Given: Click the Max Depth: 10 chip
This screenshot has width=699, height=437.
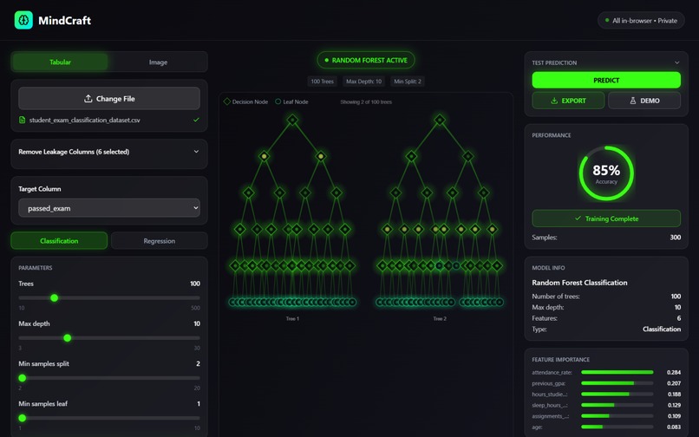Looking at the screenshot, I should [363, 82].
